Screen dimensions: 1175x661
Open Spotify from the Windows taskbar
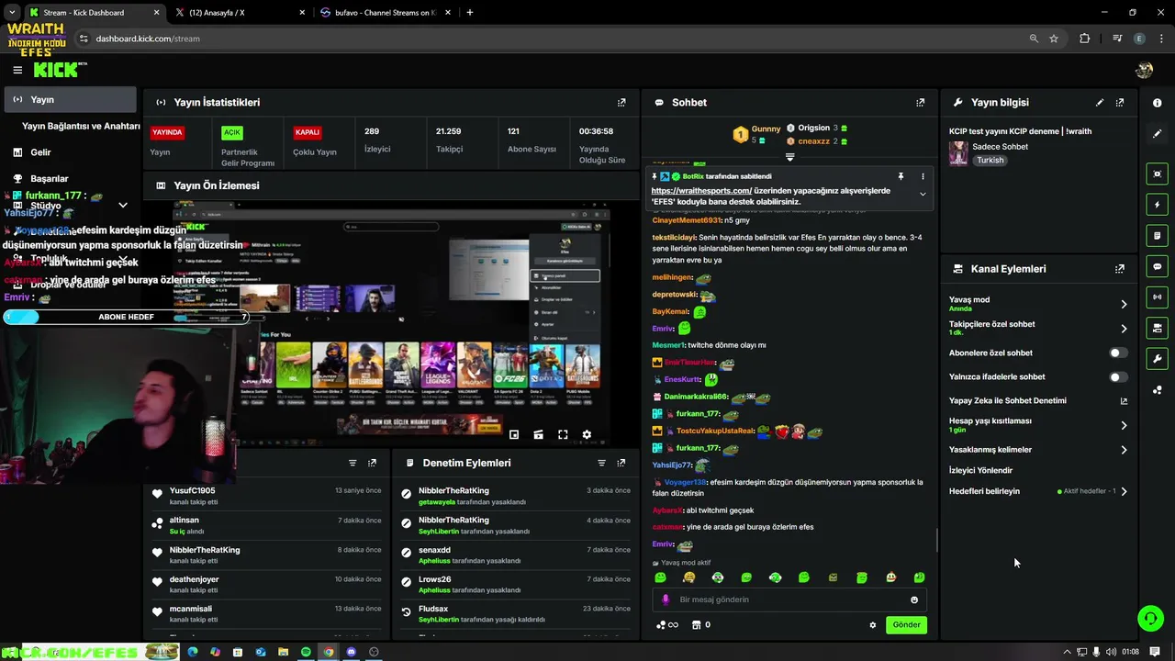click(x=306, y=652)
